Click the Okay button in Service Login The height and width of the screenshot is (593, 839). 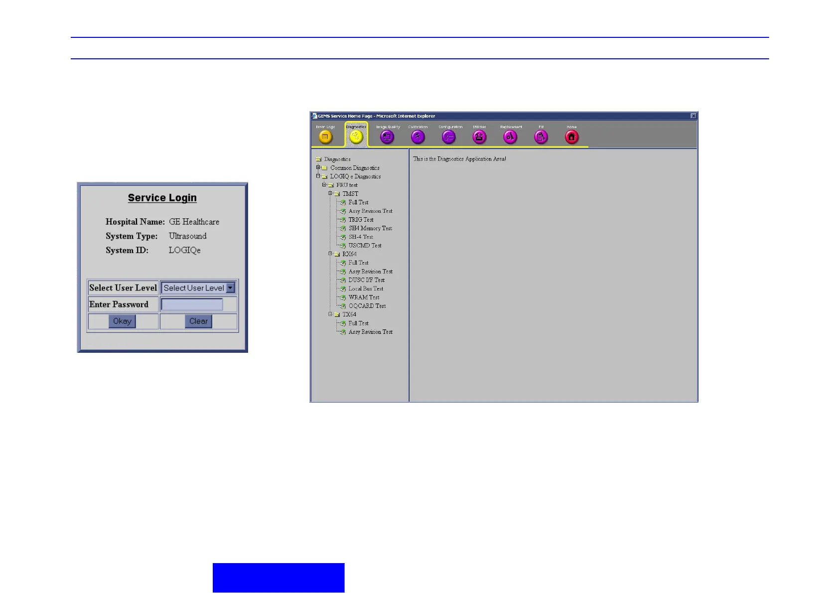[122, 321]
